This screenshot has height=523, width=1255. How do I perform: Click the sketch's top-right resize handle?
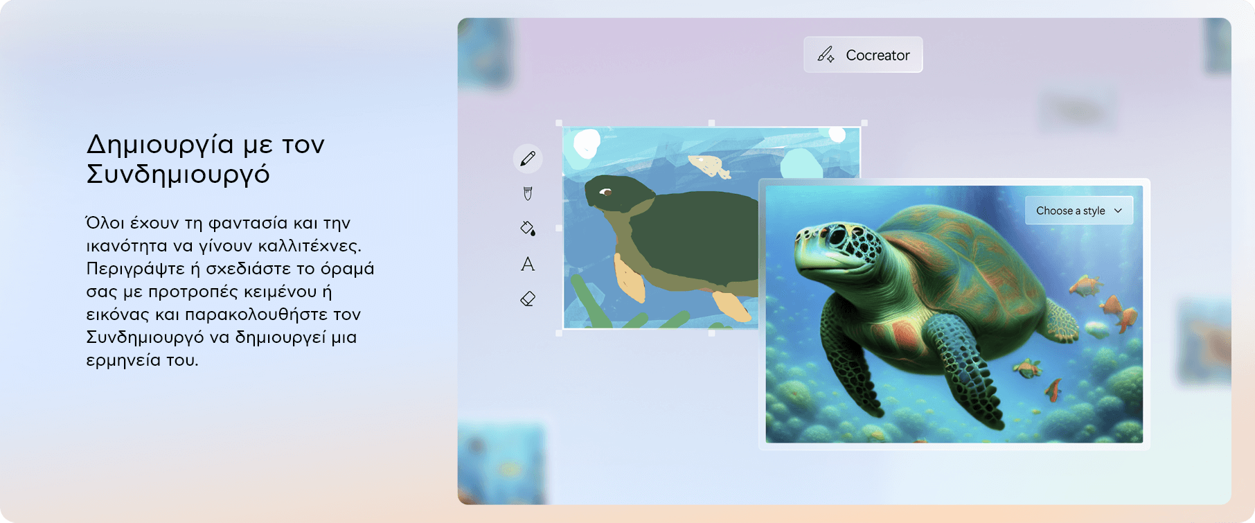[864, 123]
